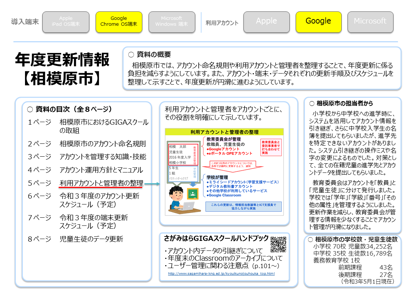The image size is (413, 292).
Task: Select the Apple iPad OS端末 button
Action: coord(66,22)
